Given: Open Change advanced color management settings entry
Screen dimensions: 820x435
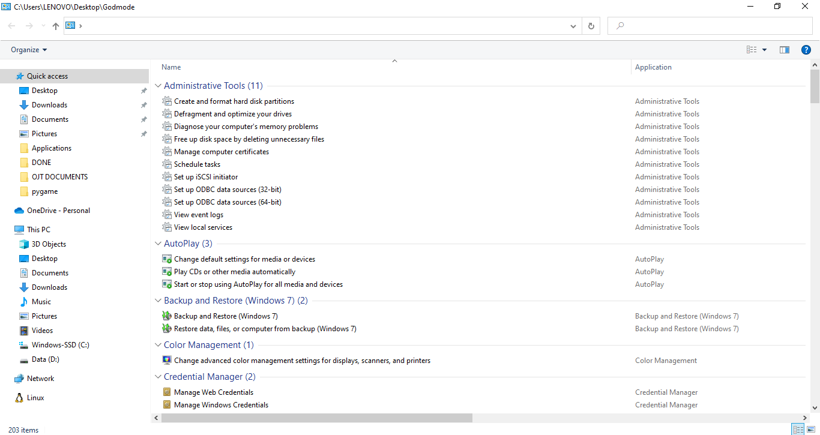Looking at the screenshot, I should point(302,361).
